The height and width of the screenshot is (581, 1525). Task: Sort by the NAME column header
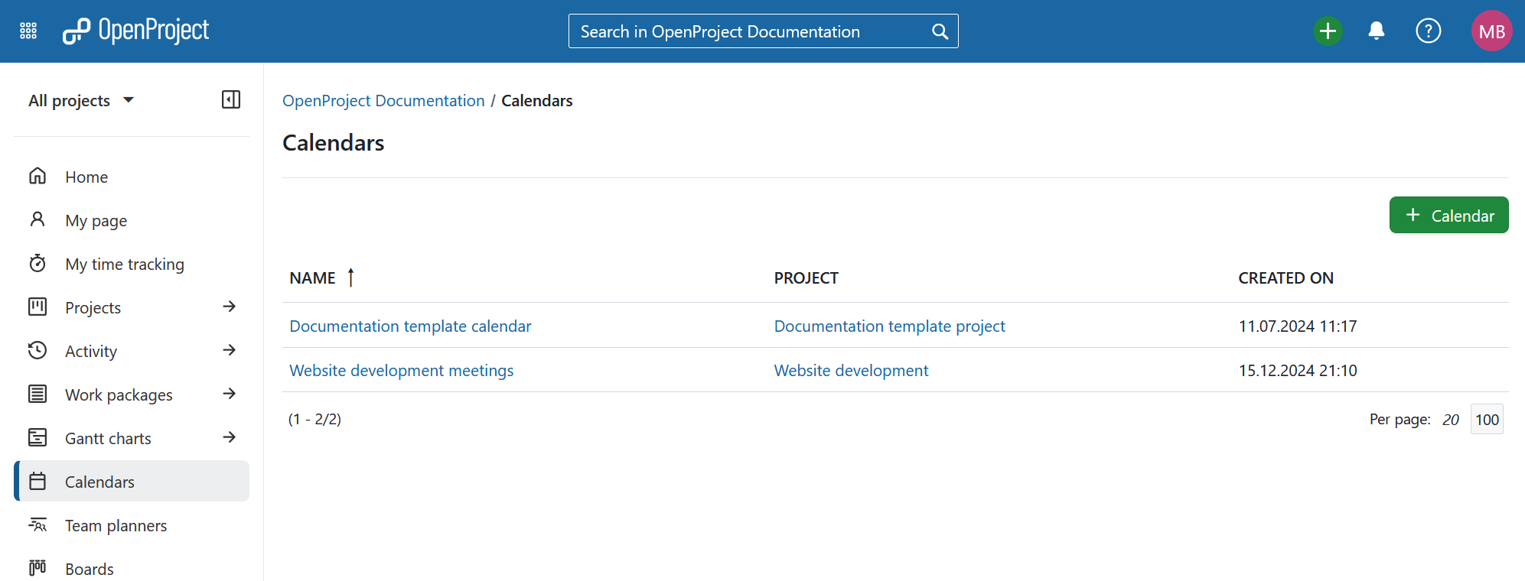point(312,278)
